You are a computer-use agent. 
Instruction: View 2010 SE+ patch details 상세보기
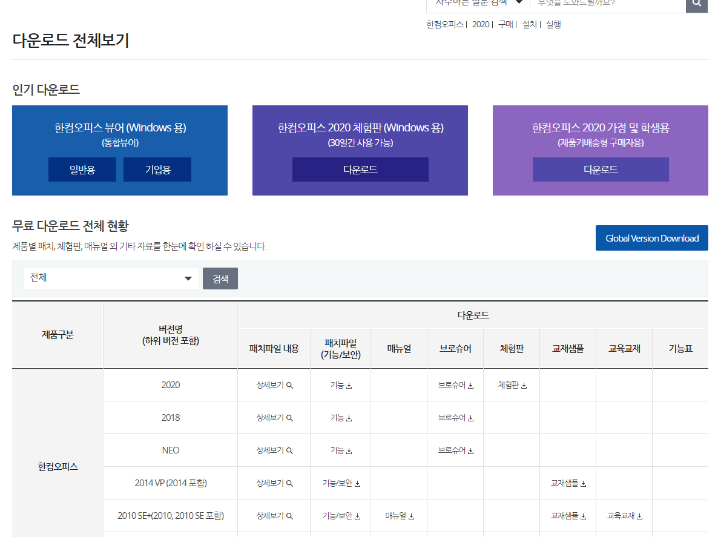coord(274,516)
